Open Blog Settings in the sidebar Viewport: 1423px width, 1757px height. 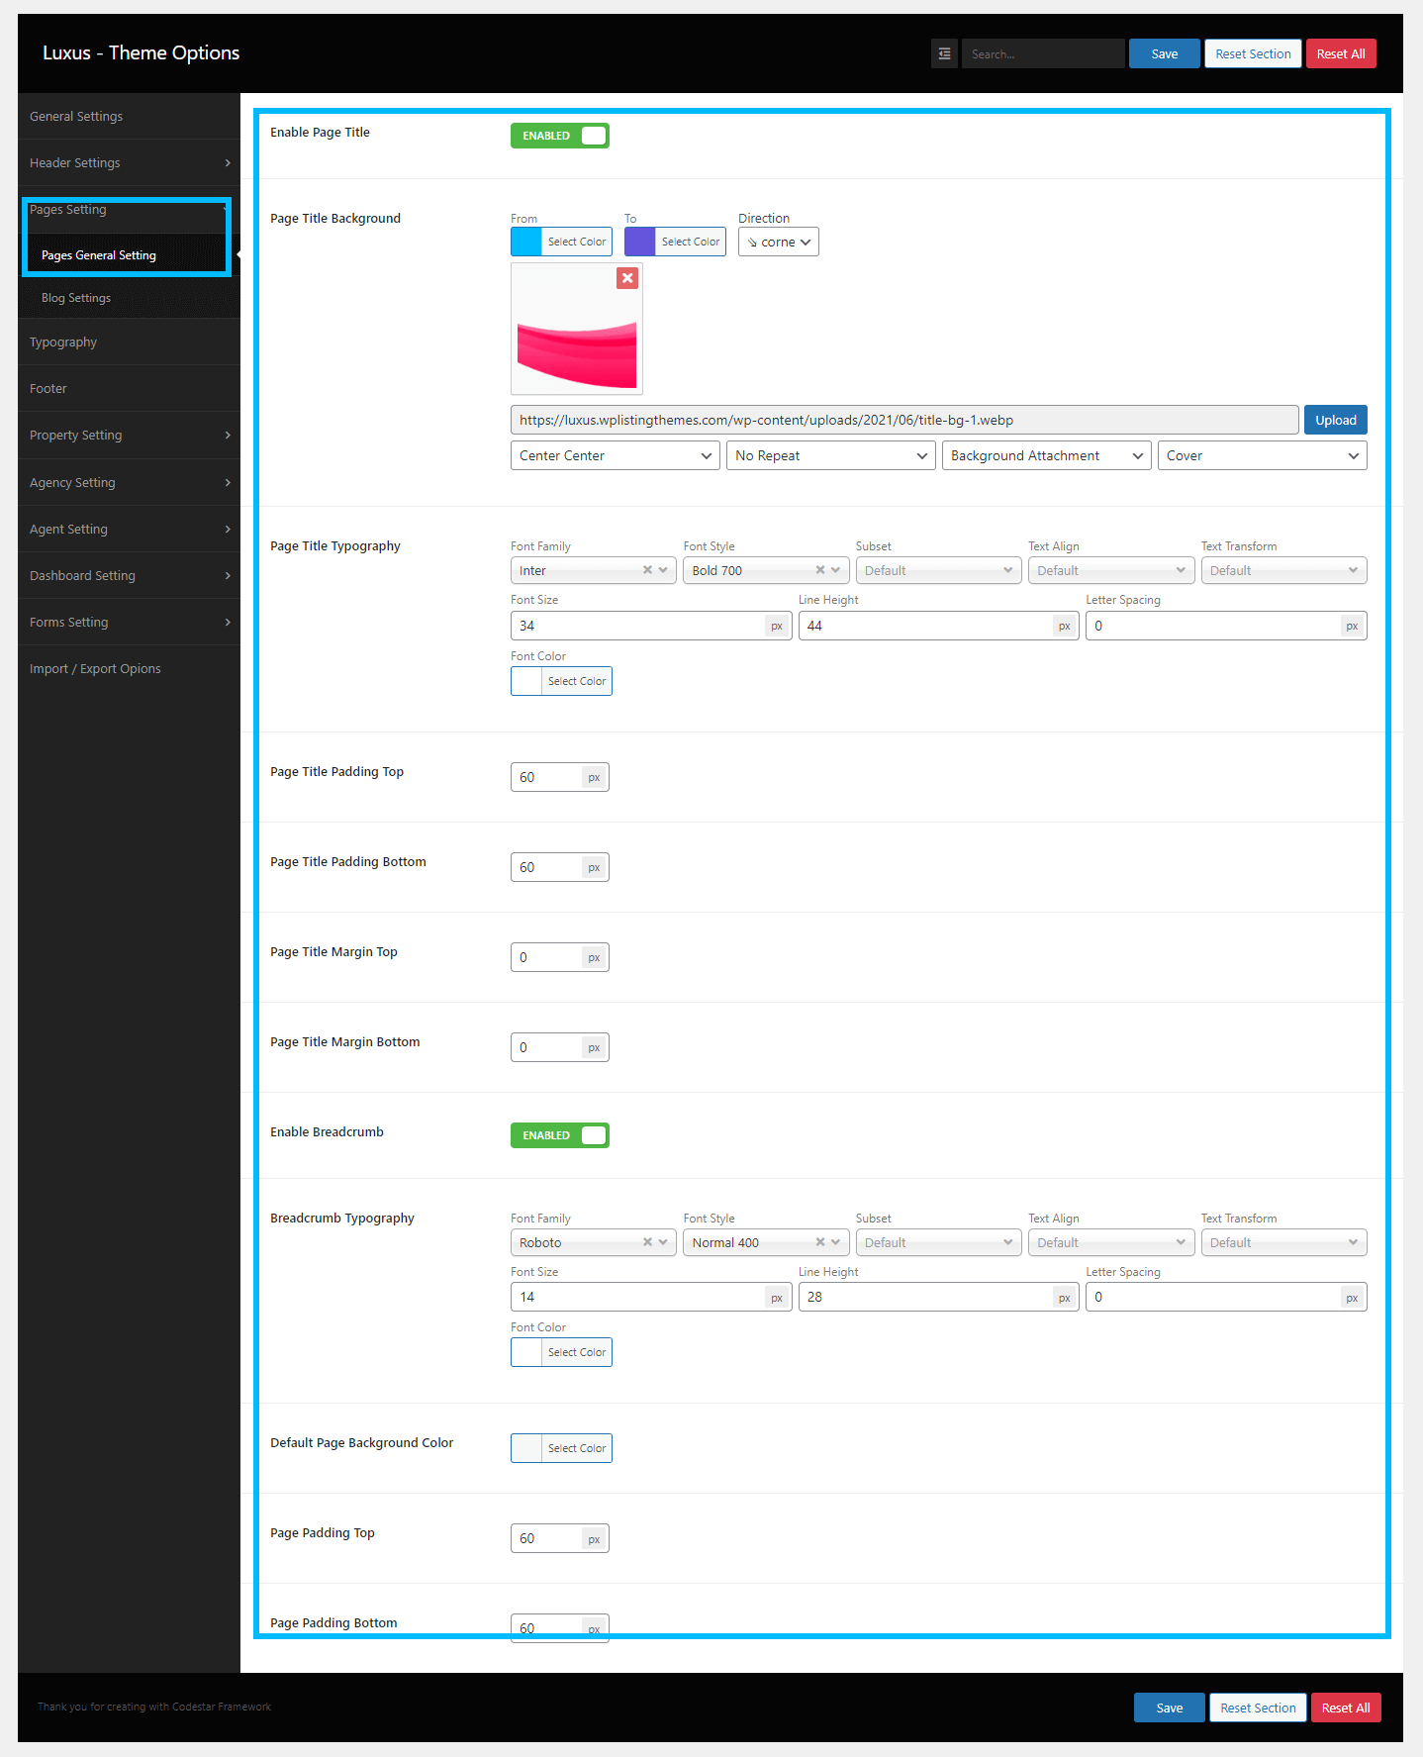[x=76, y=298]
